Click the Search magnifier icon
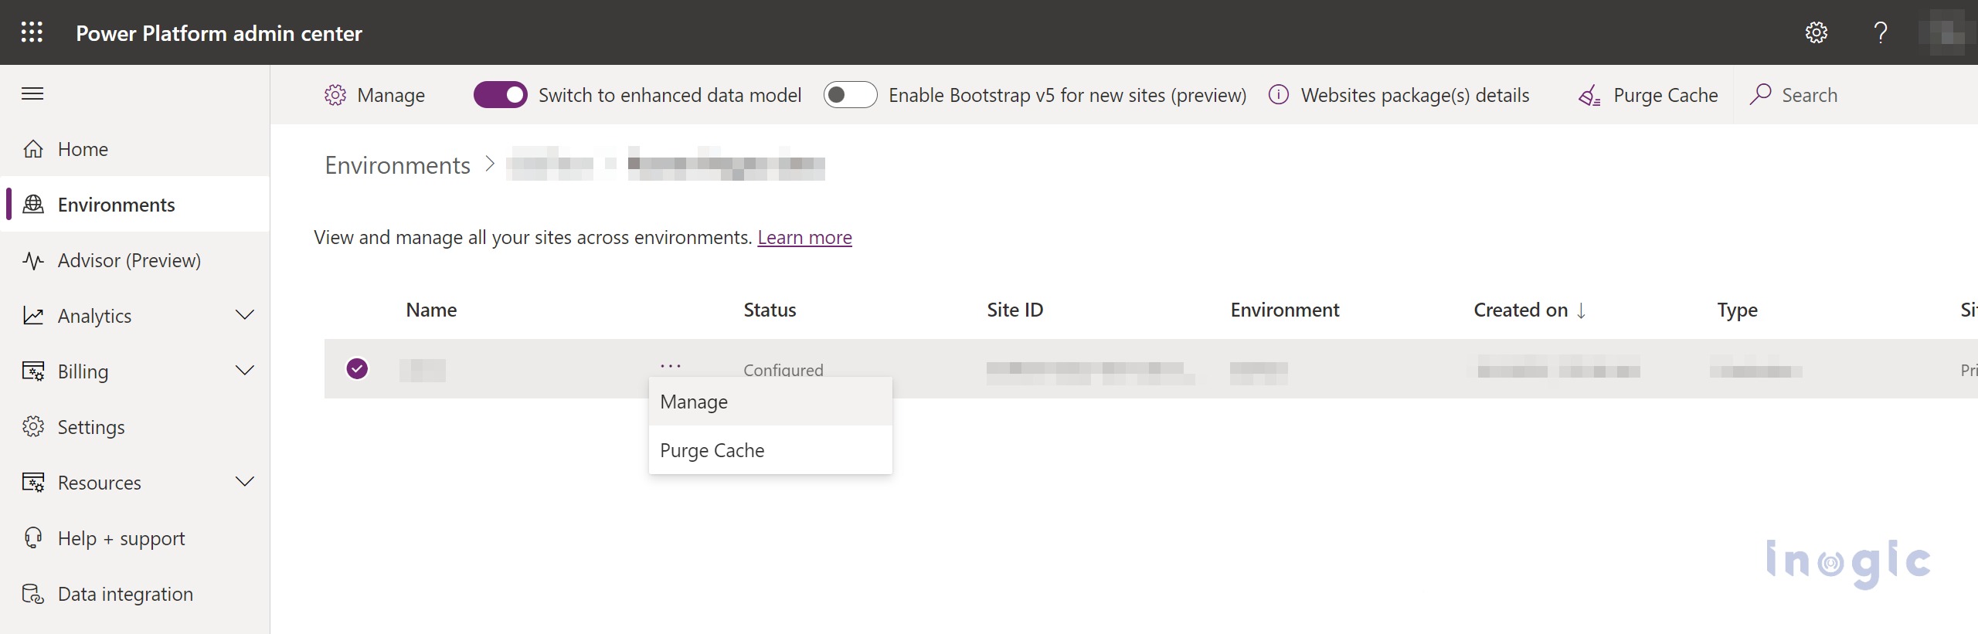1978x634 pixels. click(x=1760, y=94)
